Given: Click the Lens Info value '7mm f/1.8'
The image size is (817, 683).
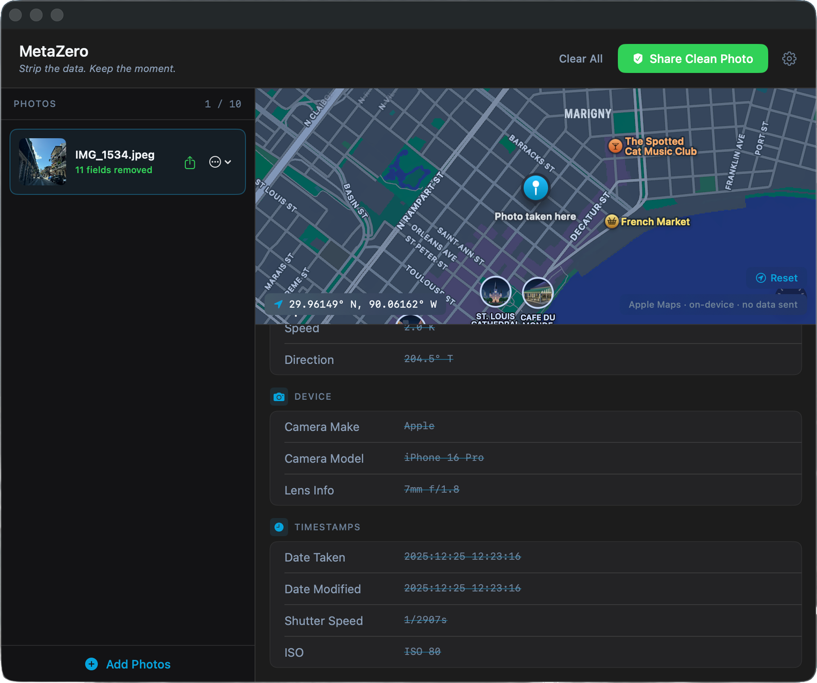Looking at the screenshot, I should point(431,489).
